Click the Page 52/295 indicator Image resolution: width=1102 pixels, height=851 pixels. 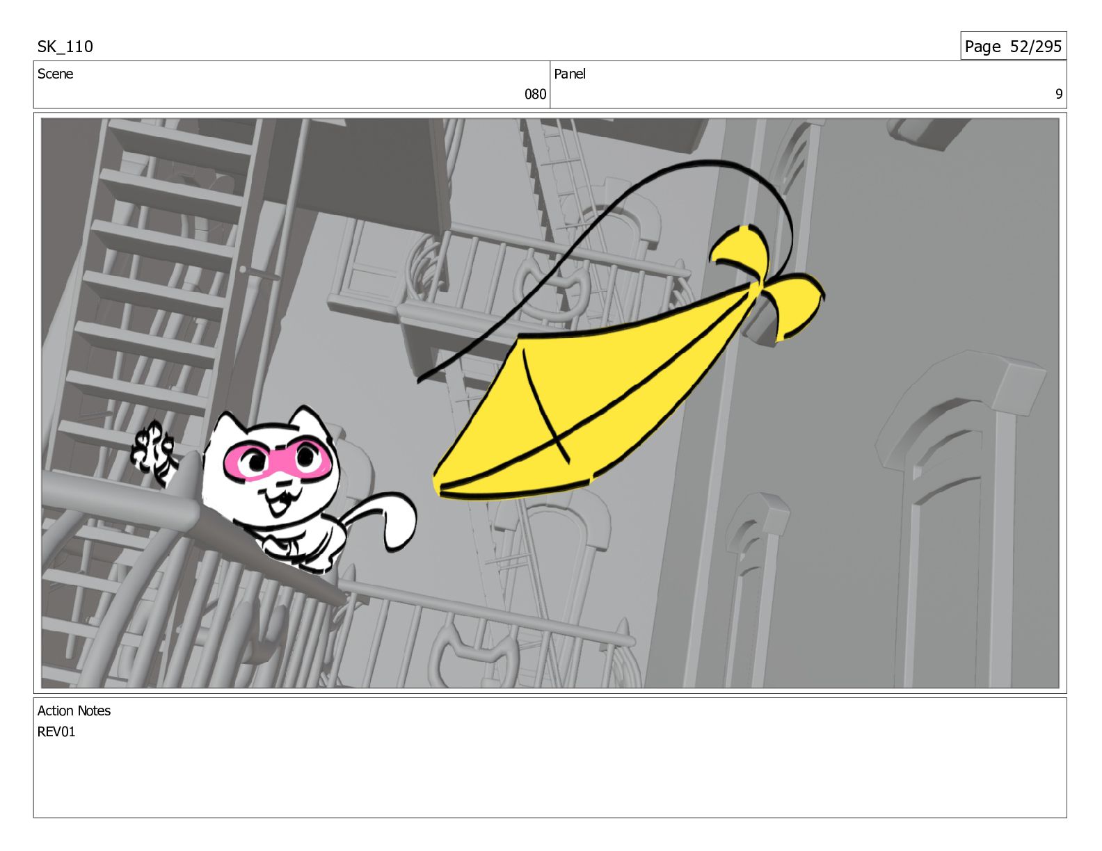tap(1013, 47)
